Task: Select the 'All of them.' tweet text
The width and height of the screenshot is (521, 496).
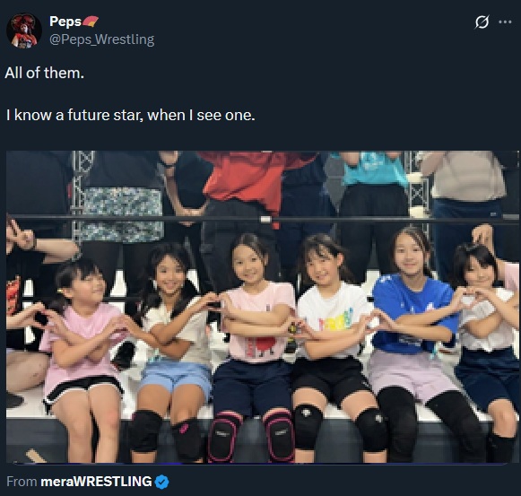Action: 45,73
